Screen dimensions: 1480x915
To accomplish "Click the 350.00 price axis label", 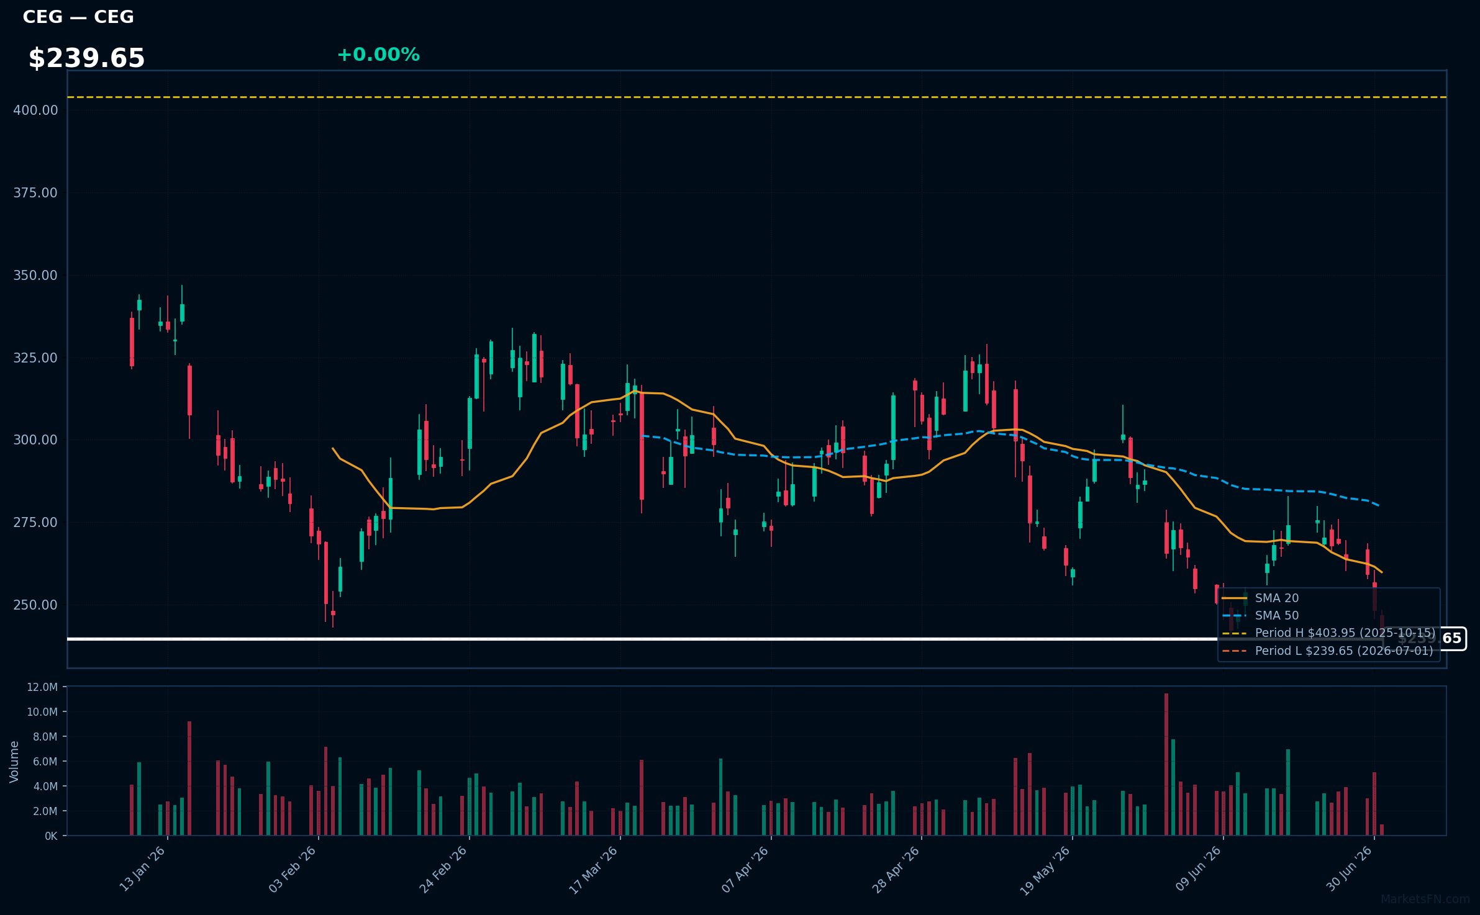I will [x=35, y=275].
